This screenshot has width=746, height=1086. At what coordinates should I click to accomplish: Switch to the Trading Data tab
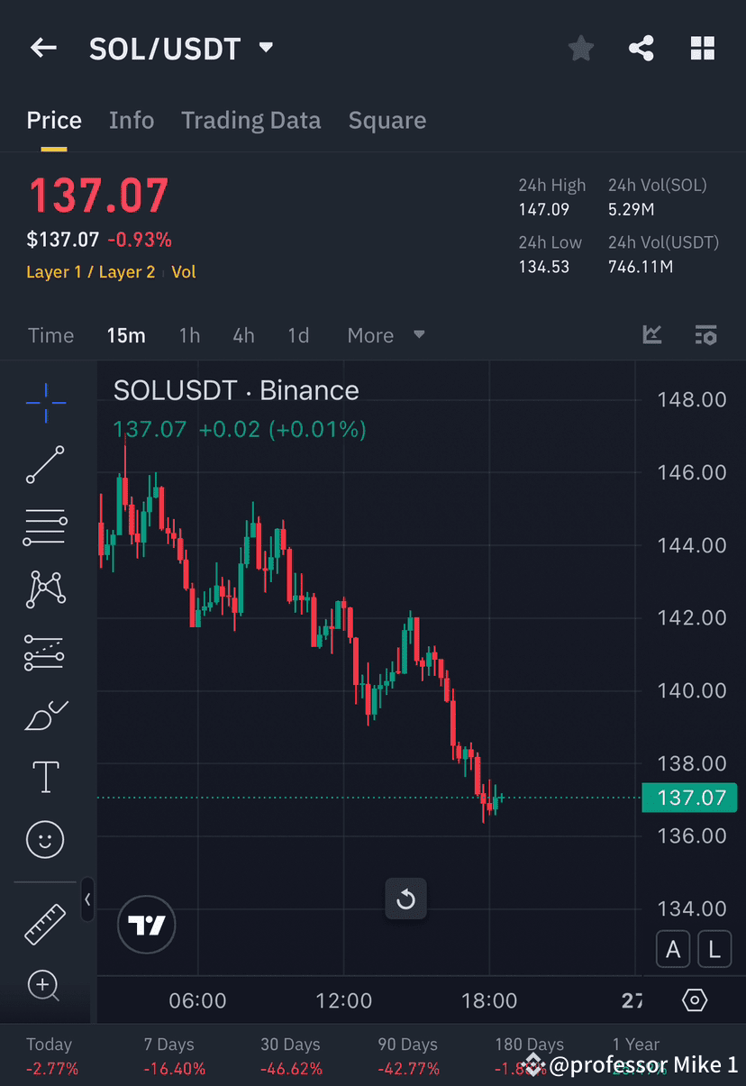251,120
